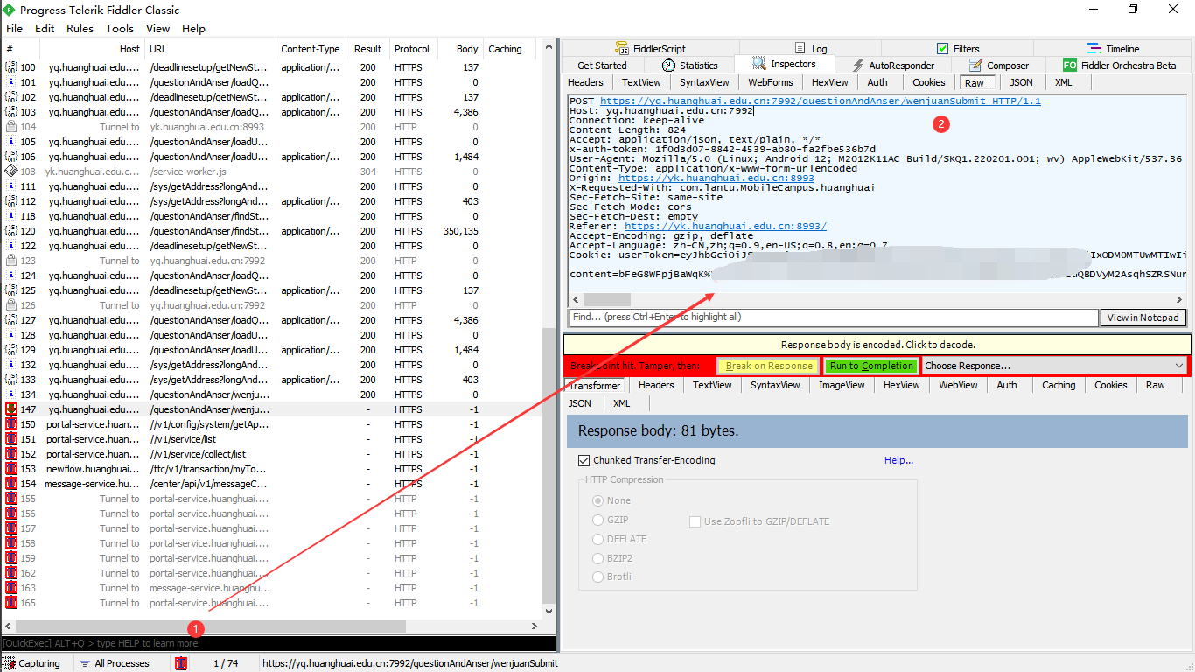Toggle Chunked Transfer-Encoding checkbox
Viewport: 1195px width, 672px height.
584,460
